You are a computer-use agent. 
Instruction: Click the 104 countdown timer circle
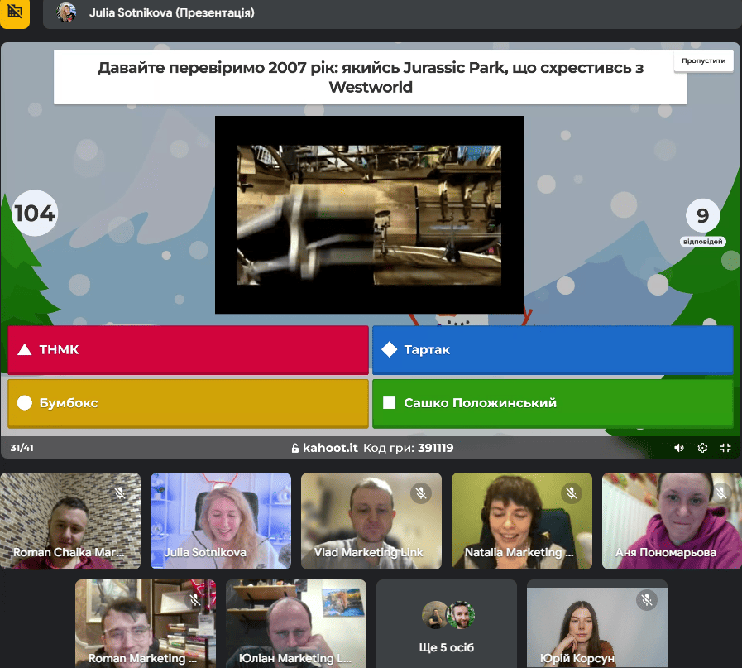[35, 214]
